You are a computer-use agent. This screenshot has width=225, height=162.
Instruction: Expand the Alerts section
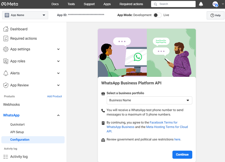[58, 73]
